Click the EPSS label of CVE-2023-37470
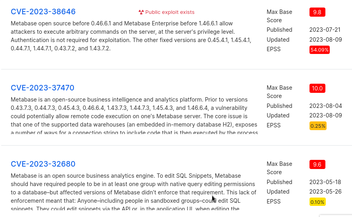Image resolution: width=352 pixels, height=217 pixels. click(x=274, y=125)
